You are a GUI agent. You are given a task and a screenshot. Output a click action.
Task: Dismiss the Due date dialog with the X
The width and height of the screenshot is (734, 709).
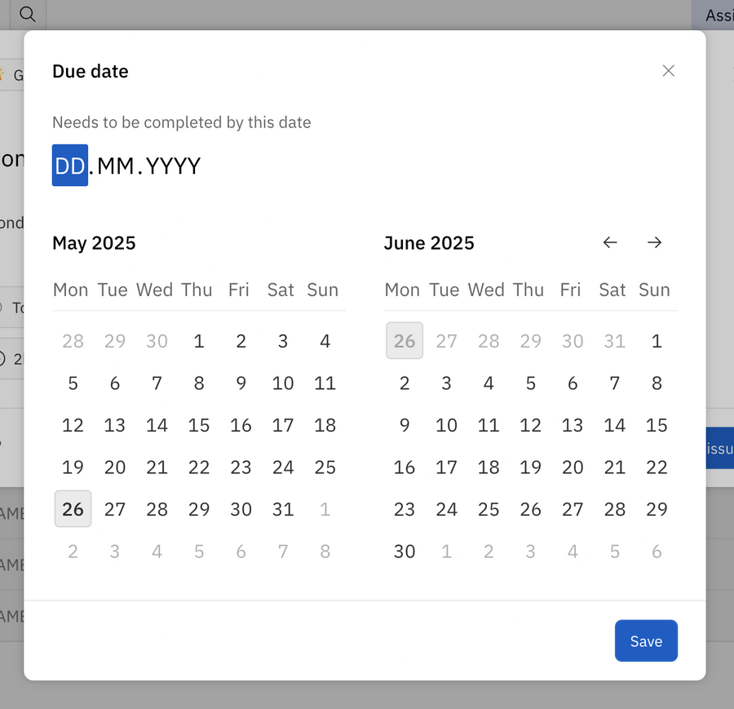668,71
